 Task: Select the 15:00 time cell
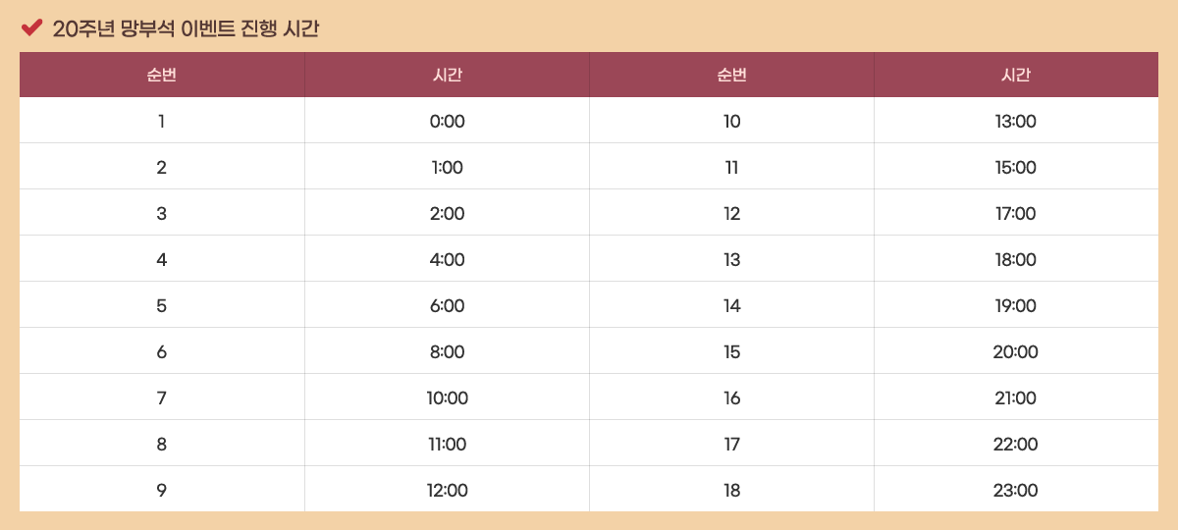(1015, 168)
